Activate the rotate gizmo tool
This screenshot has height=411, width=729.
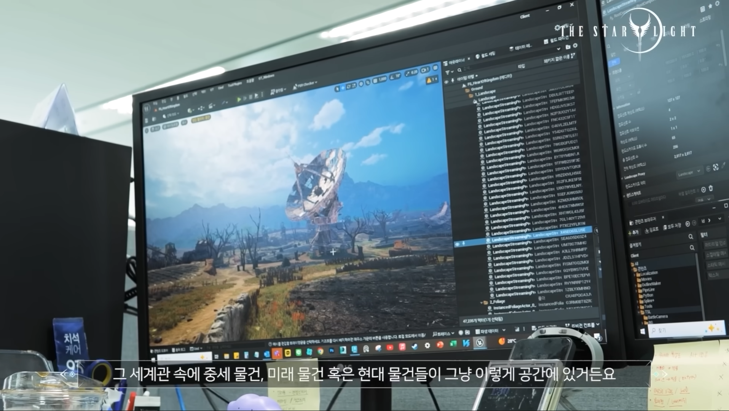point(348,87)
